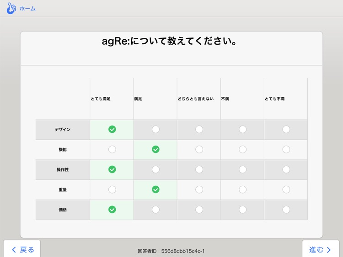This screenshot has height=257, width=343.
Task: Tap the home hand logo icon
Action: tap(11, 8)
